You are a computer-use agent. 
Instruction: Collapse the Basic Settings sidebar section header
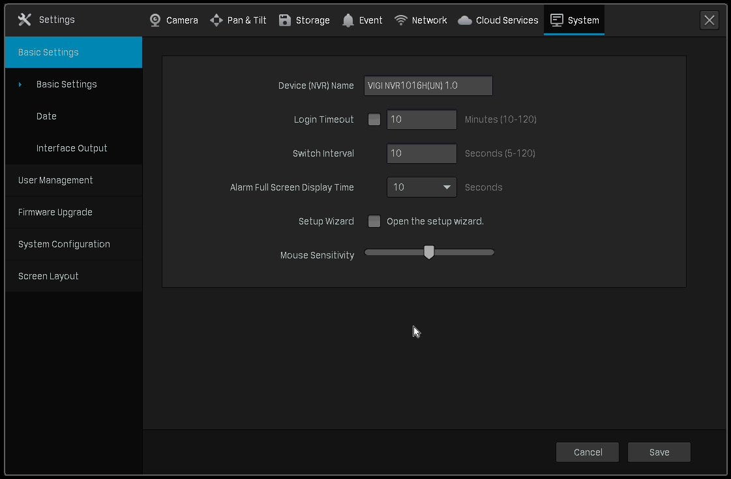(x=74, y=52)
